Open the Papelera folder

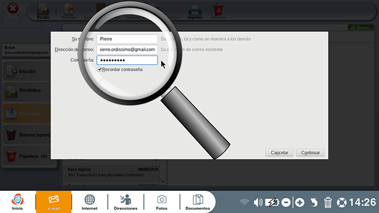[x=29, y=156]
